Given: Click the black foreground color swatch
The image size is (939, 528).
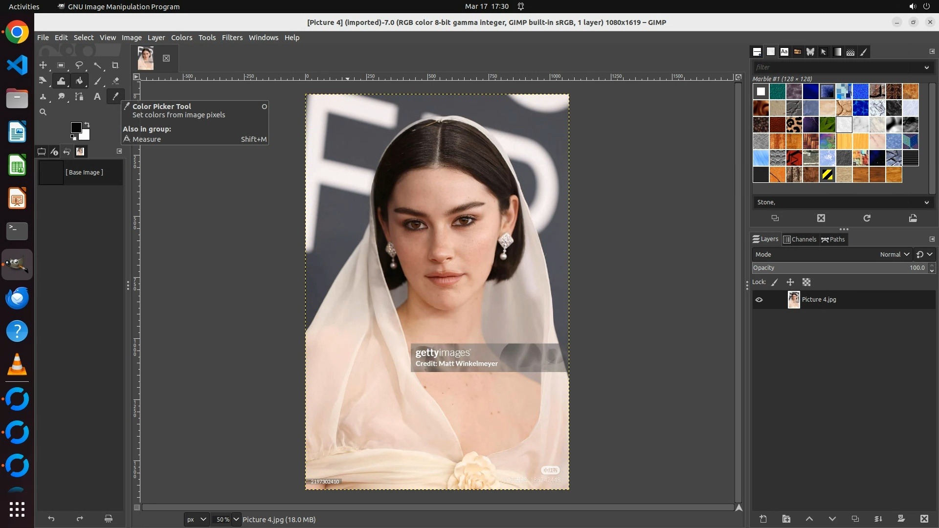Looking at the screenshot, I should click(x=76, y=128).
